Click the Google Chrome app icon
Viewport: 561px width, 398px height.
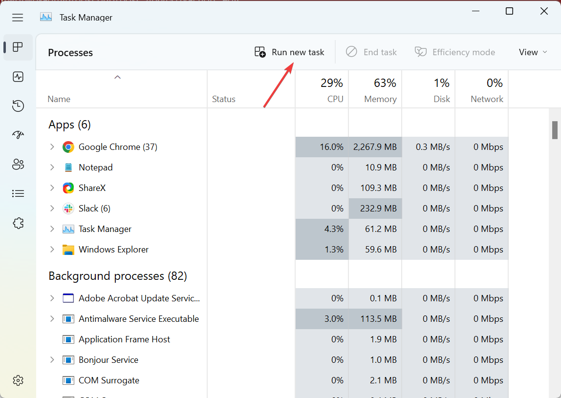[x=68, y=147]
